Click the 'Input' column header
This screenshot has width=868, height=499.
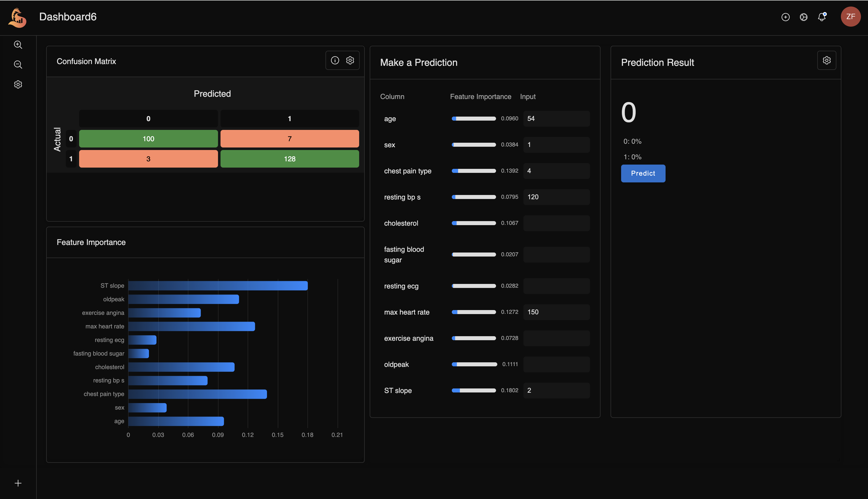pyautogui.click(x=527, y=97)
